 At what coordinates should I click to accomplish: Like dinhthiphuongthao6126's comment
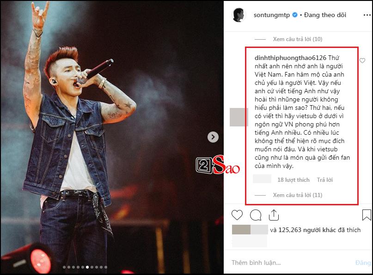point(362,60)
